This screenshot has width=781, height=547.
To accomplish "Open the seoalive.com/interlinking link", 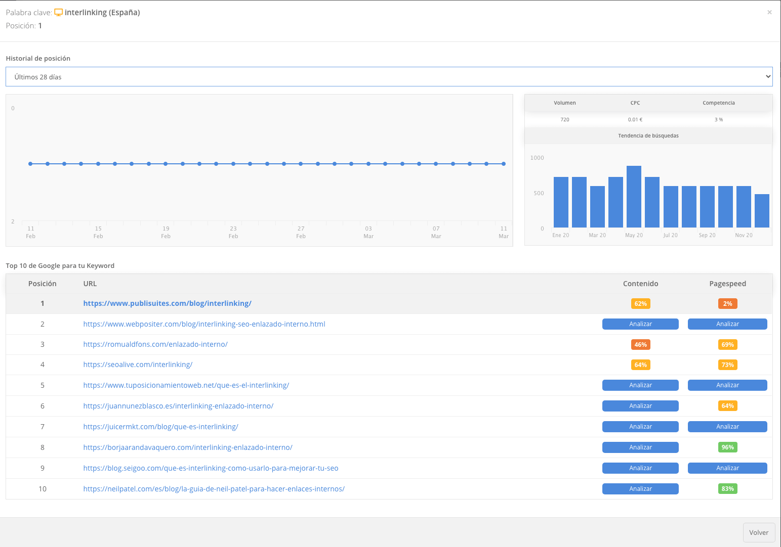I will coord(138,364).
